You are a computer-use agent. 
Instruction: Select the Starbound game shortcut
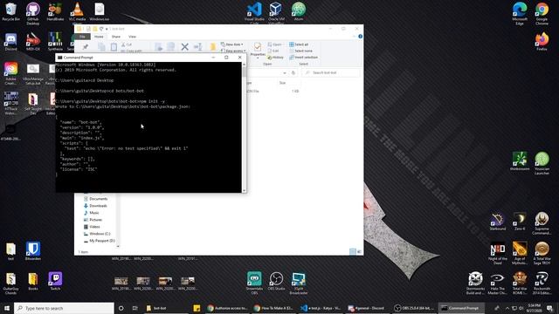[x=498, y=222]
